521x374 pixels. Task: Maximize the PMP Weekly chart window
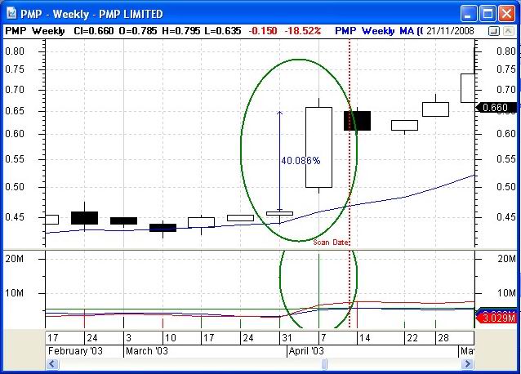pos(488,14)
